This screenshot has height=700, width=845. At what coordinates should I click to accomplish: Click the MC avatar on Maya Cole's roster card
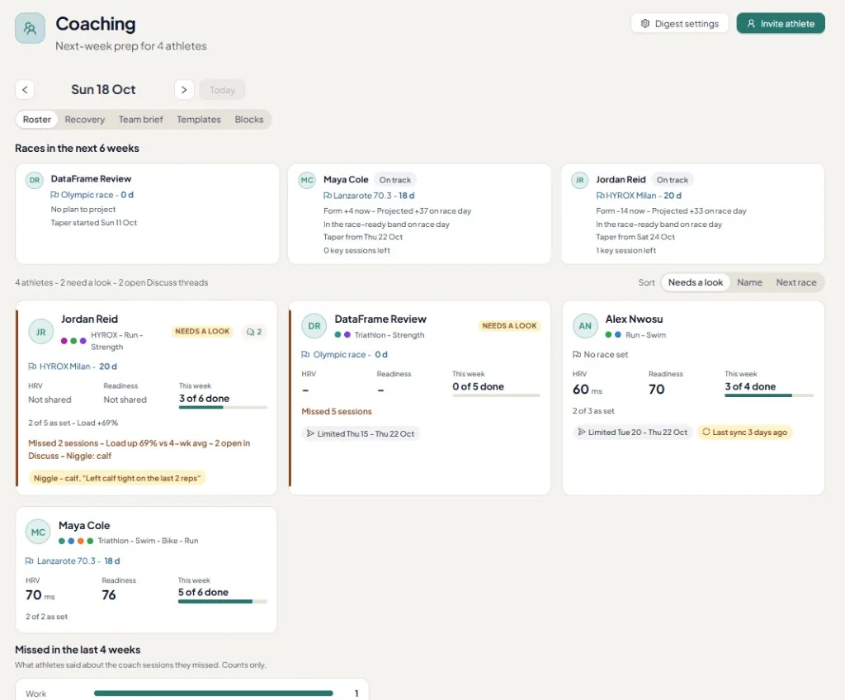click(38, 532)
